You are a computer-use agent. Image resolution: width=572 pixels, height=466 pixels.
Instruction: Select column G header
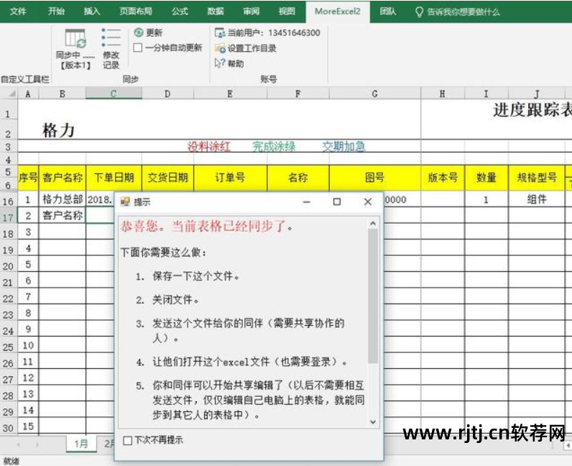(x=375, y=94)
